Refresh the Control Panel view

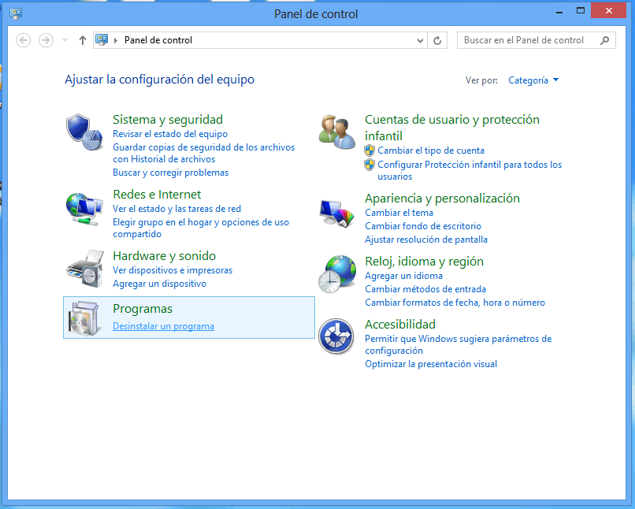[437, 40]
